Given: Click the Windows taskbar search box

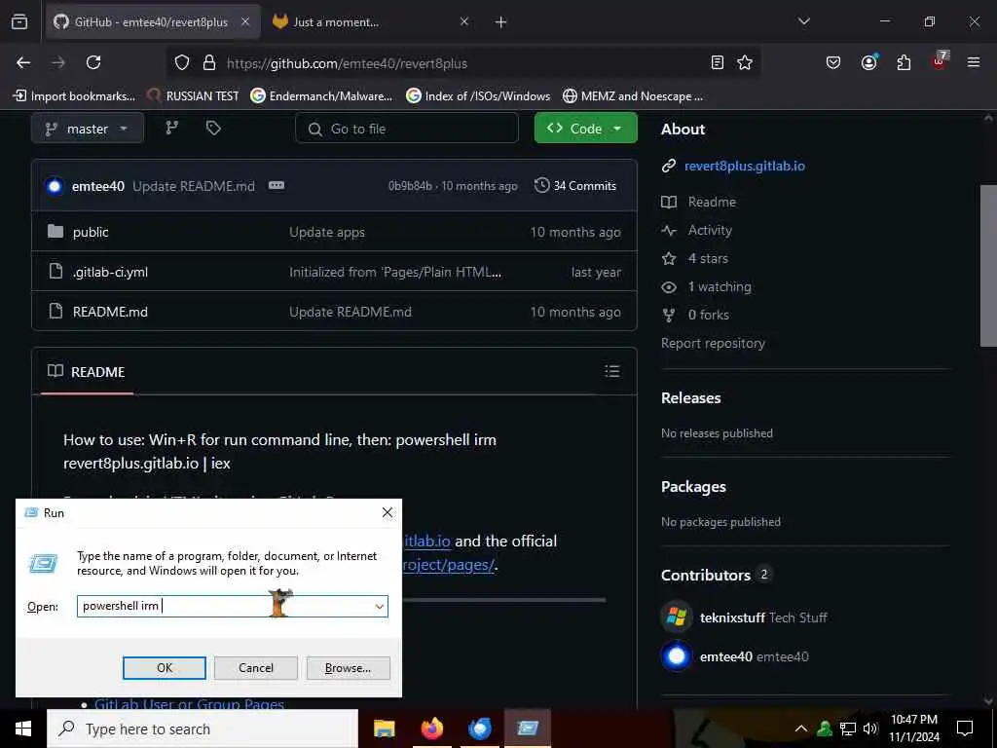Looking at the screenshot, I should [x=203, y=729].
